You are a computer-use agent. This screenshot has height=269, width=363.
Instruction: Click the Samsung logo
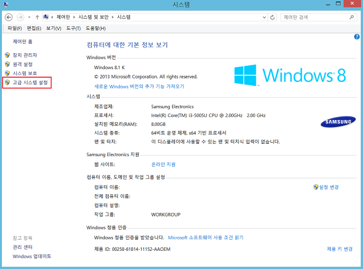[x=338, y=122]
